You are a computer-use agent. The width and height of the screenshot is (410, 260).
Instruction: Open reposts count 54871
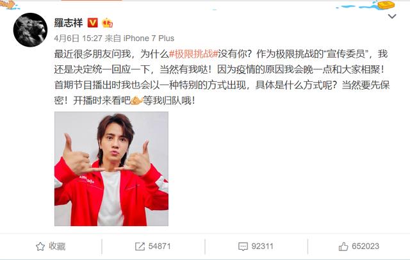tap(153, 247)
